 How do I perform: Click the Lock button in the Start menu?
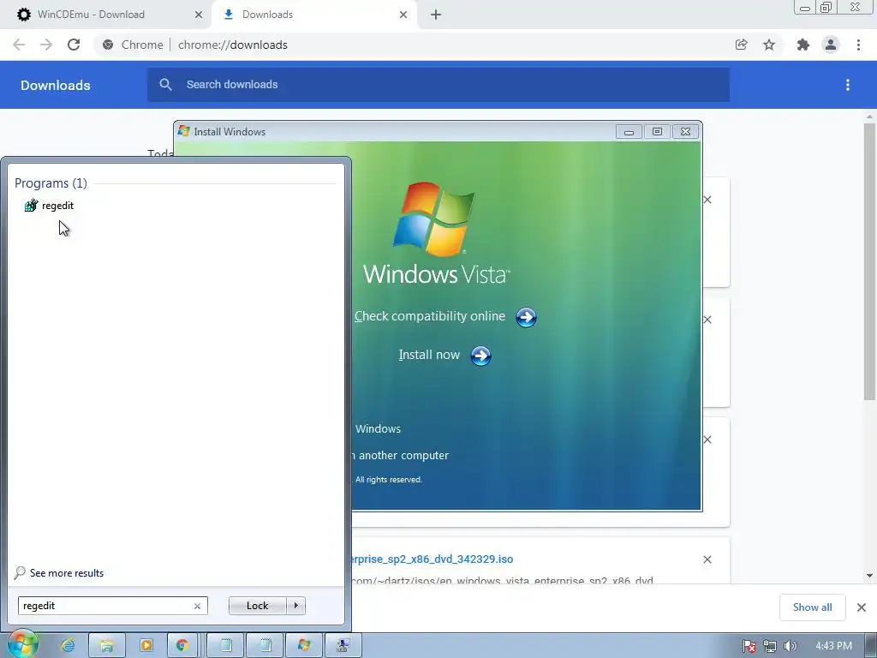click(x=257, y=606)
